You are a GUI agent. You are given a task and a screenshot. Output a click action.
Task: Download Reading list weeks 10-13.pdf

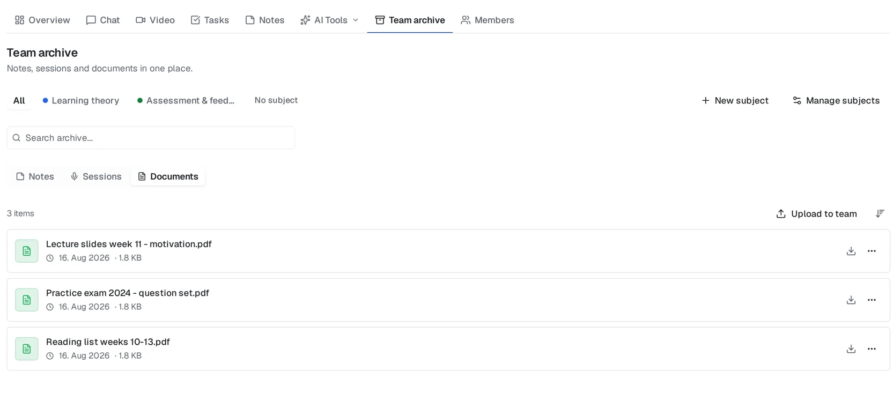[x=851, y=348]
